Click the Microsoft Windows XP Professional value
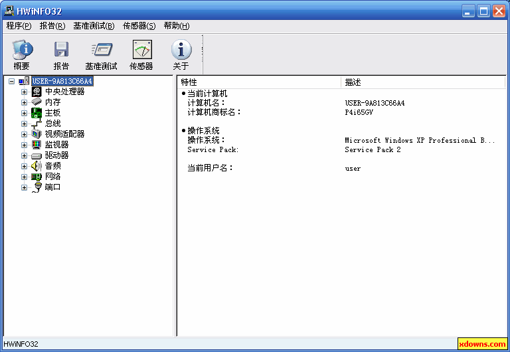510x352 pixels. 420,141
